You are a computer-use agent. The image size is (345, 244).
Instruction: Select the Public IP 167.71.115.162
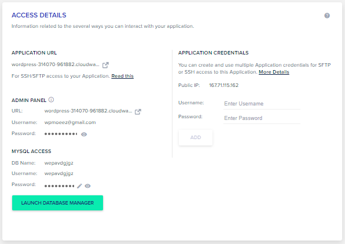click(224, 85)
